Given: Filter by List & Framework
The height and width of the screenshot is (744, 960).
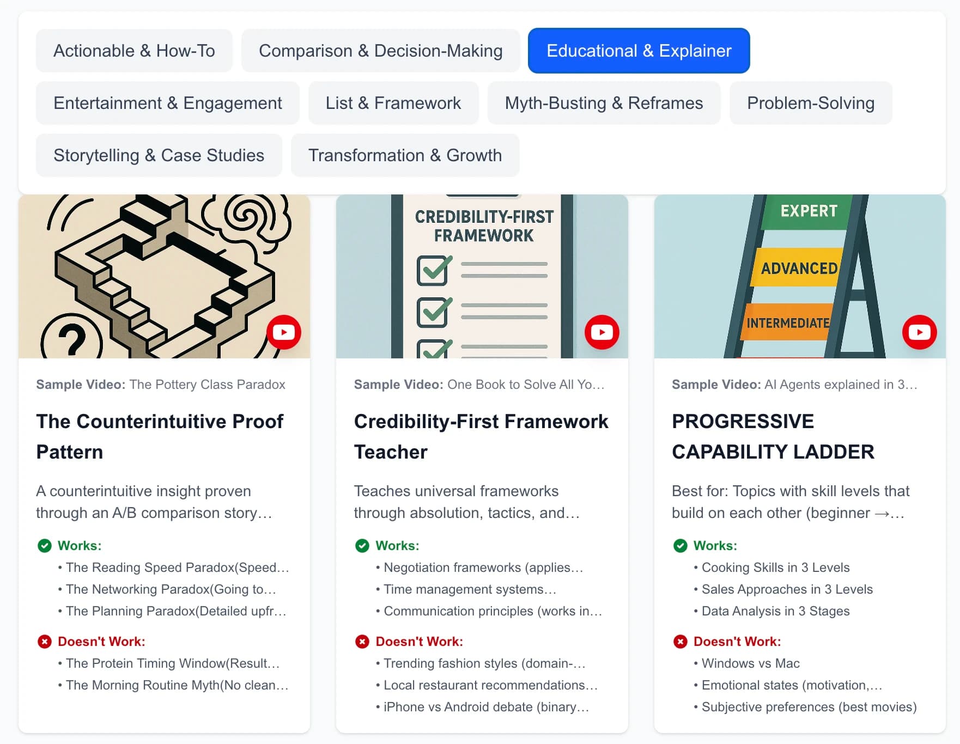Looking at the screenshot, I should (393, 103).
